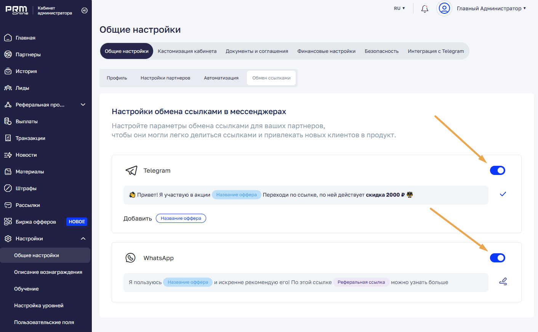Screen dimensions: 538x332
Task: Collapse the sidebar with the double-chevron icon
Action: [x=85, y=10]
